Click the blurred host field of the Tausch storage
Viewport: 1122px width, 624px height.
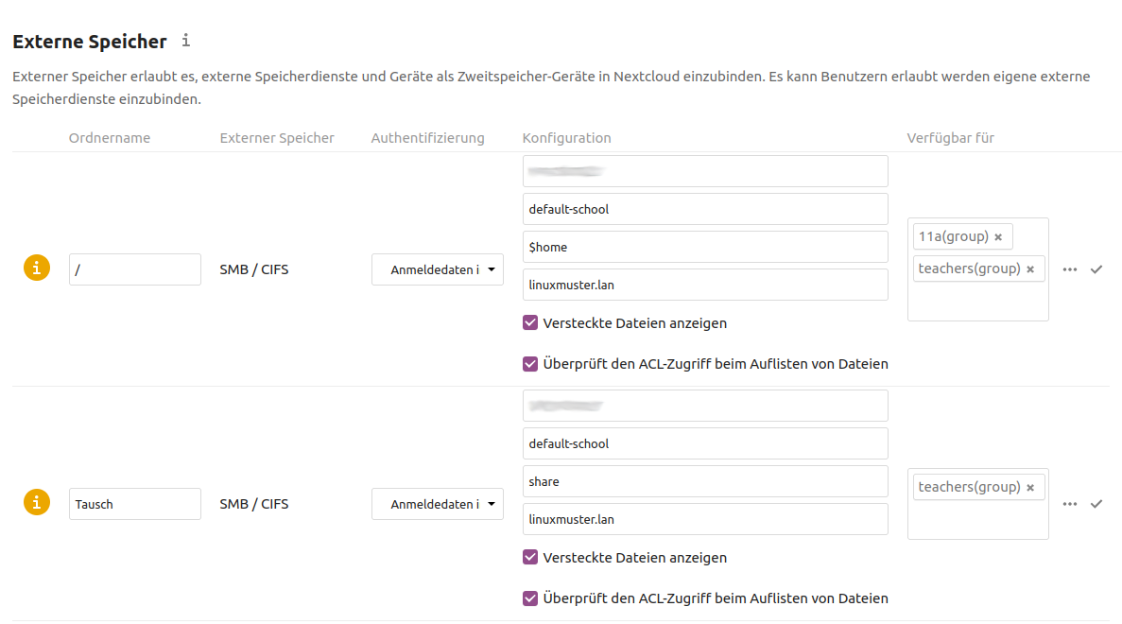coord(705,406)
